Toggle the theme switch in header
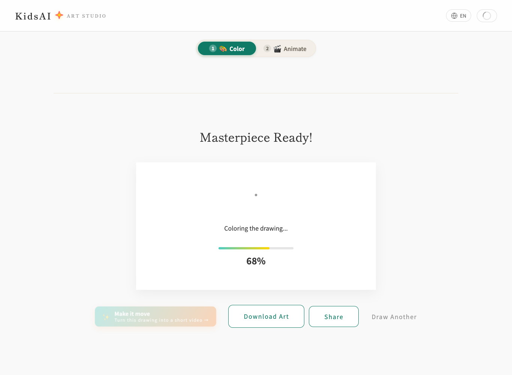 pos(487,16)
